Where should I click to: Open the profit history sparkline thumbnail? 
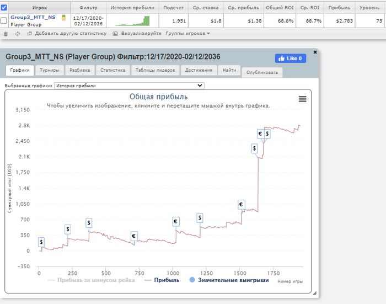coord(133,21)
